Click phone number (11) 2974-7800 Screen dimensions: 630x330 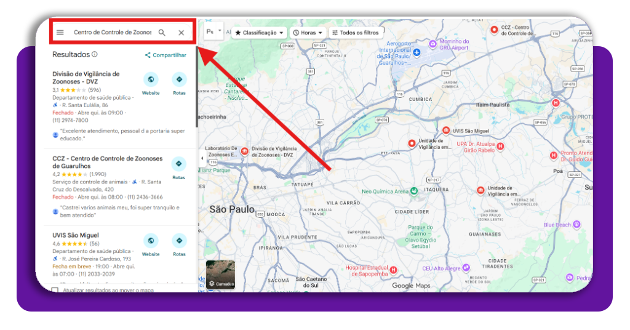tap(70, 120)
